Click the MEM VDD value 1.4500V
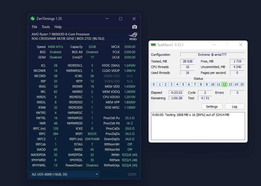Image resolution: width=261 pixels, height=186 pixels. tap(130, 86)
